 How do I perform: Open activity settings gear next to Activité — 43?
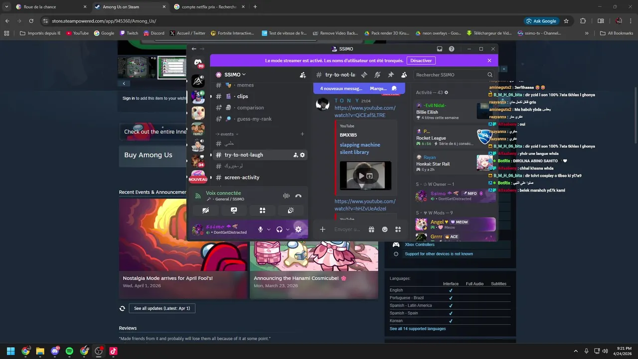click(x=446, y=92)
